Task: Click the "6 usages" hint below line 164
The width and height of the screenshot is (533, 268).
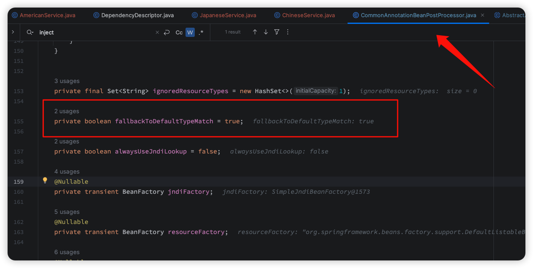Action: pos(67,252)
